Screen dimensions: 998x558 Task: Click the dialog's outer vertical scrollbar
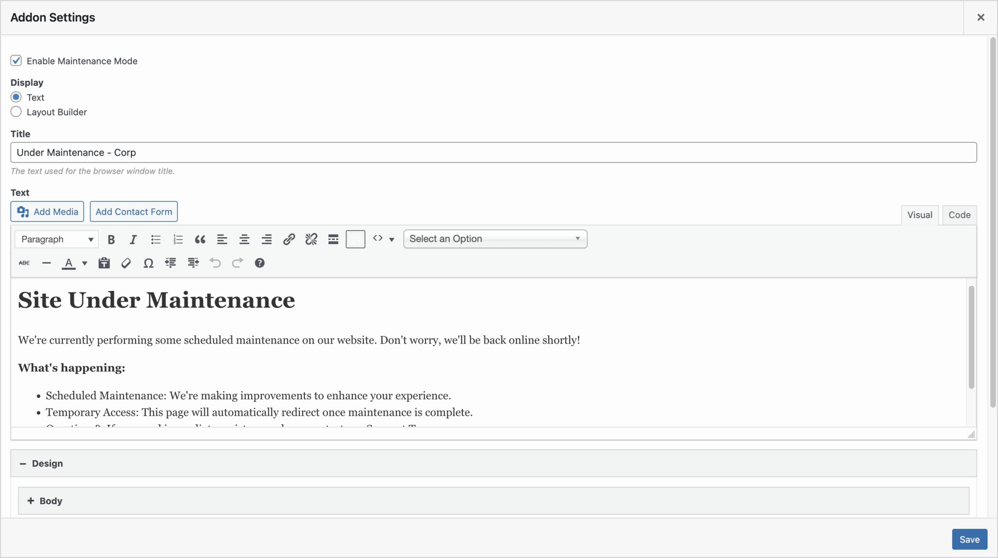(993, 222)
